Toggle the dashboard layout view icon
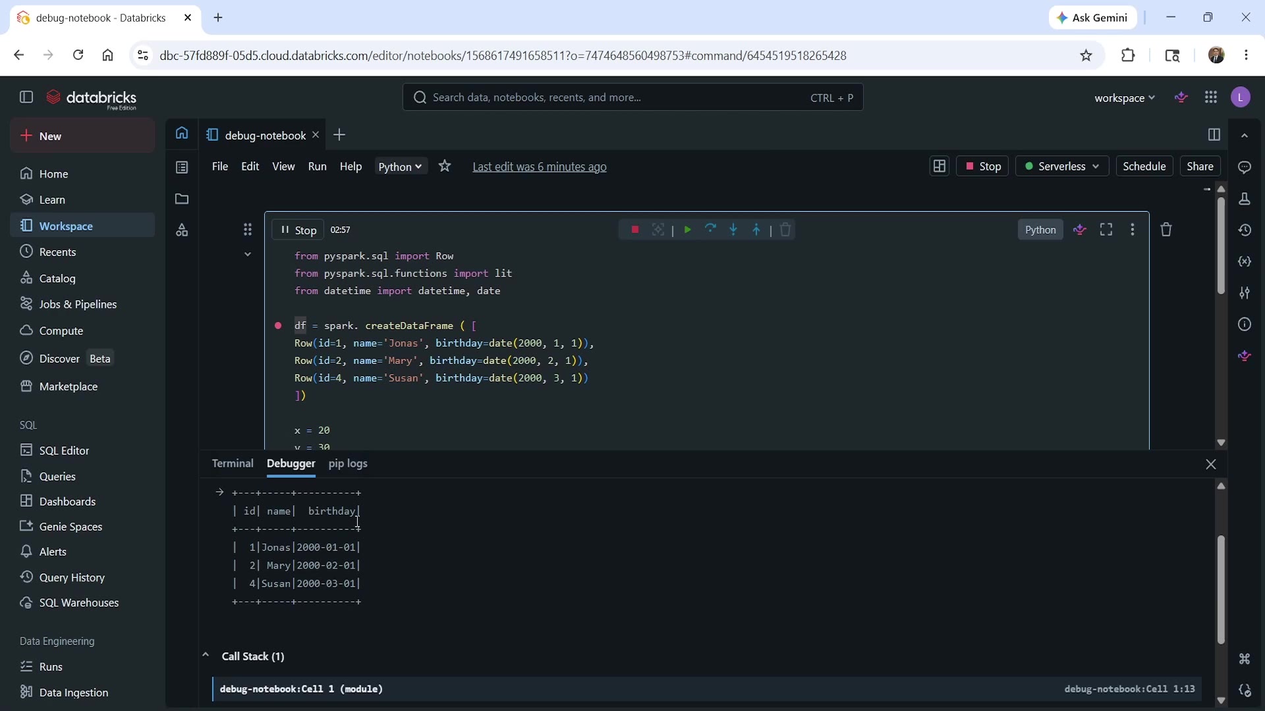The height and width of the screenshot is (711, 1265). pyautogui.click(x=939, y=167)
